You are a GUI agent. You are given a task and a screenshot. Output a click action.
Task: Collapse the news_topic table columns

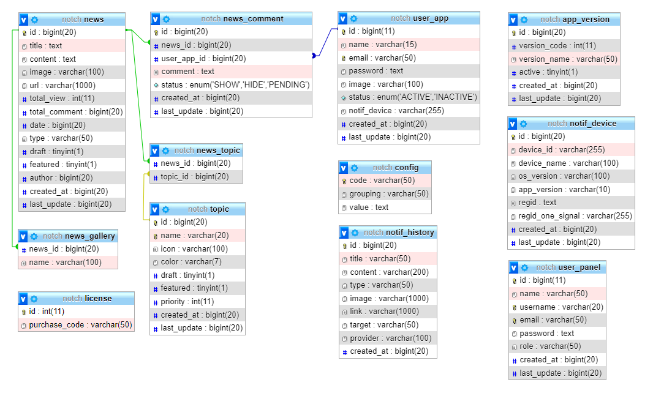pos(156,151)
